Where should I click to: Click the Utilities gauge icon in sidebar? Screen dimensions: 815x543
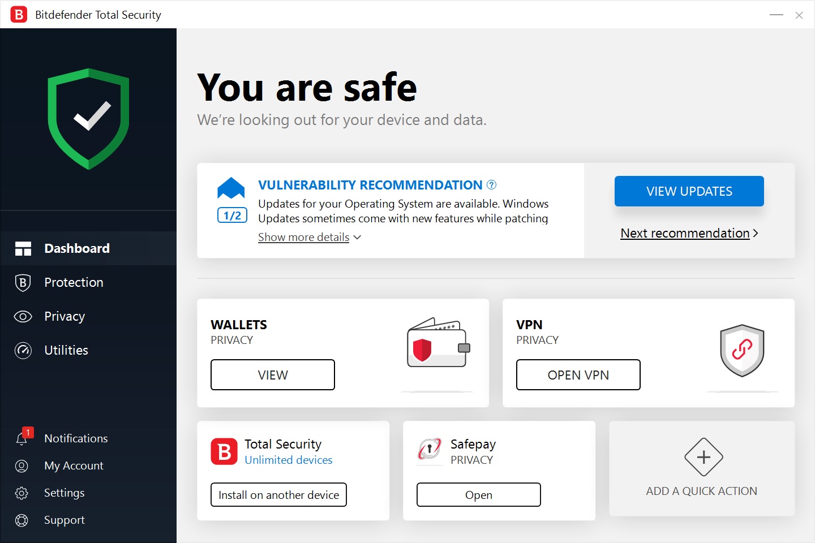pos(23,350)
